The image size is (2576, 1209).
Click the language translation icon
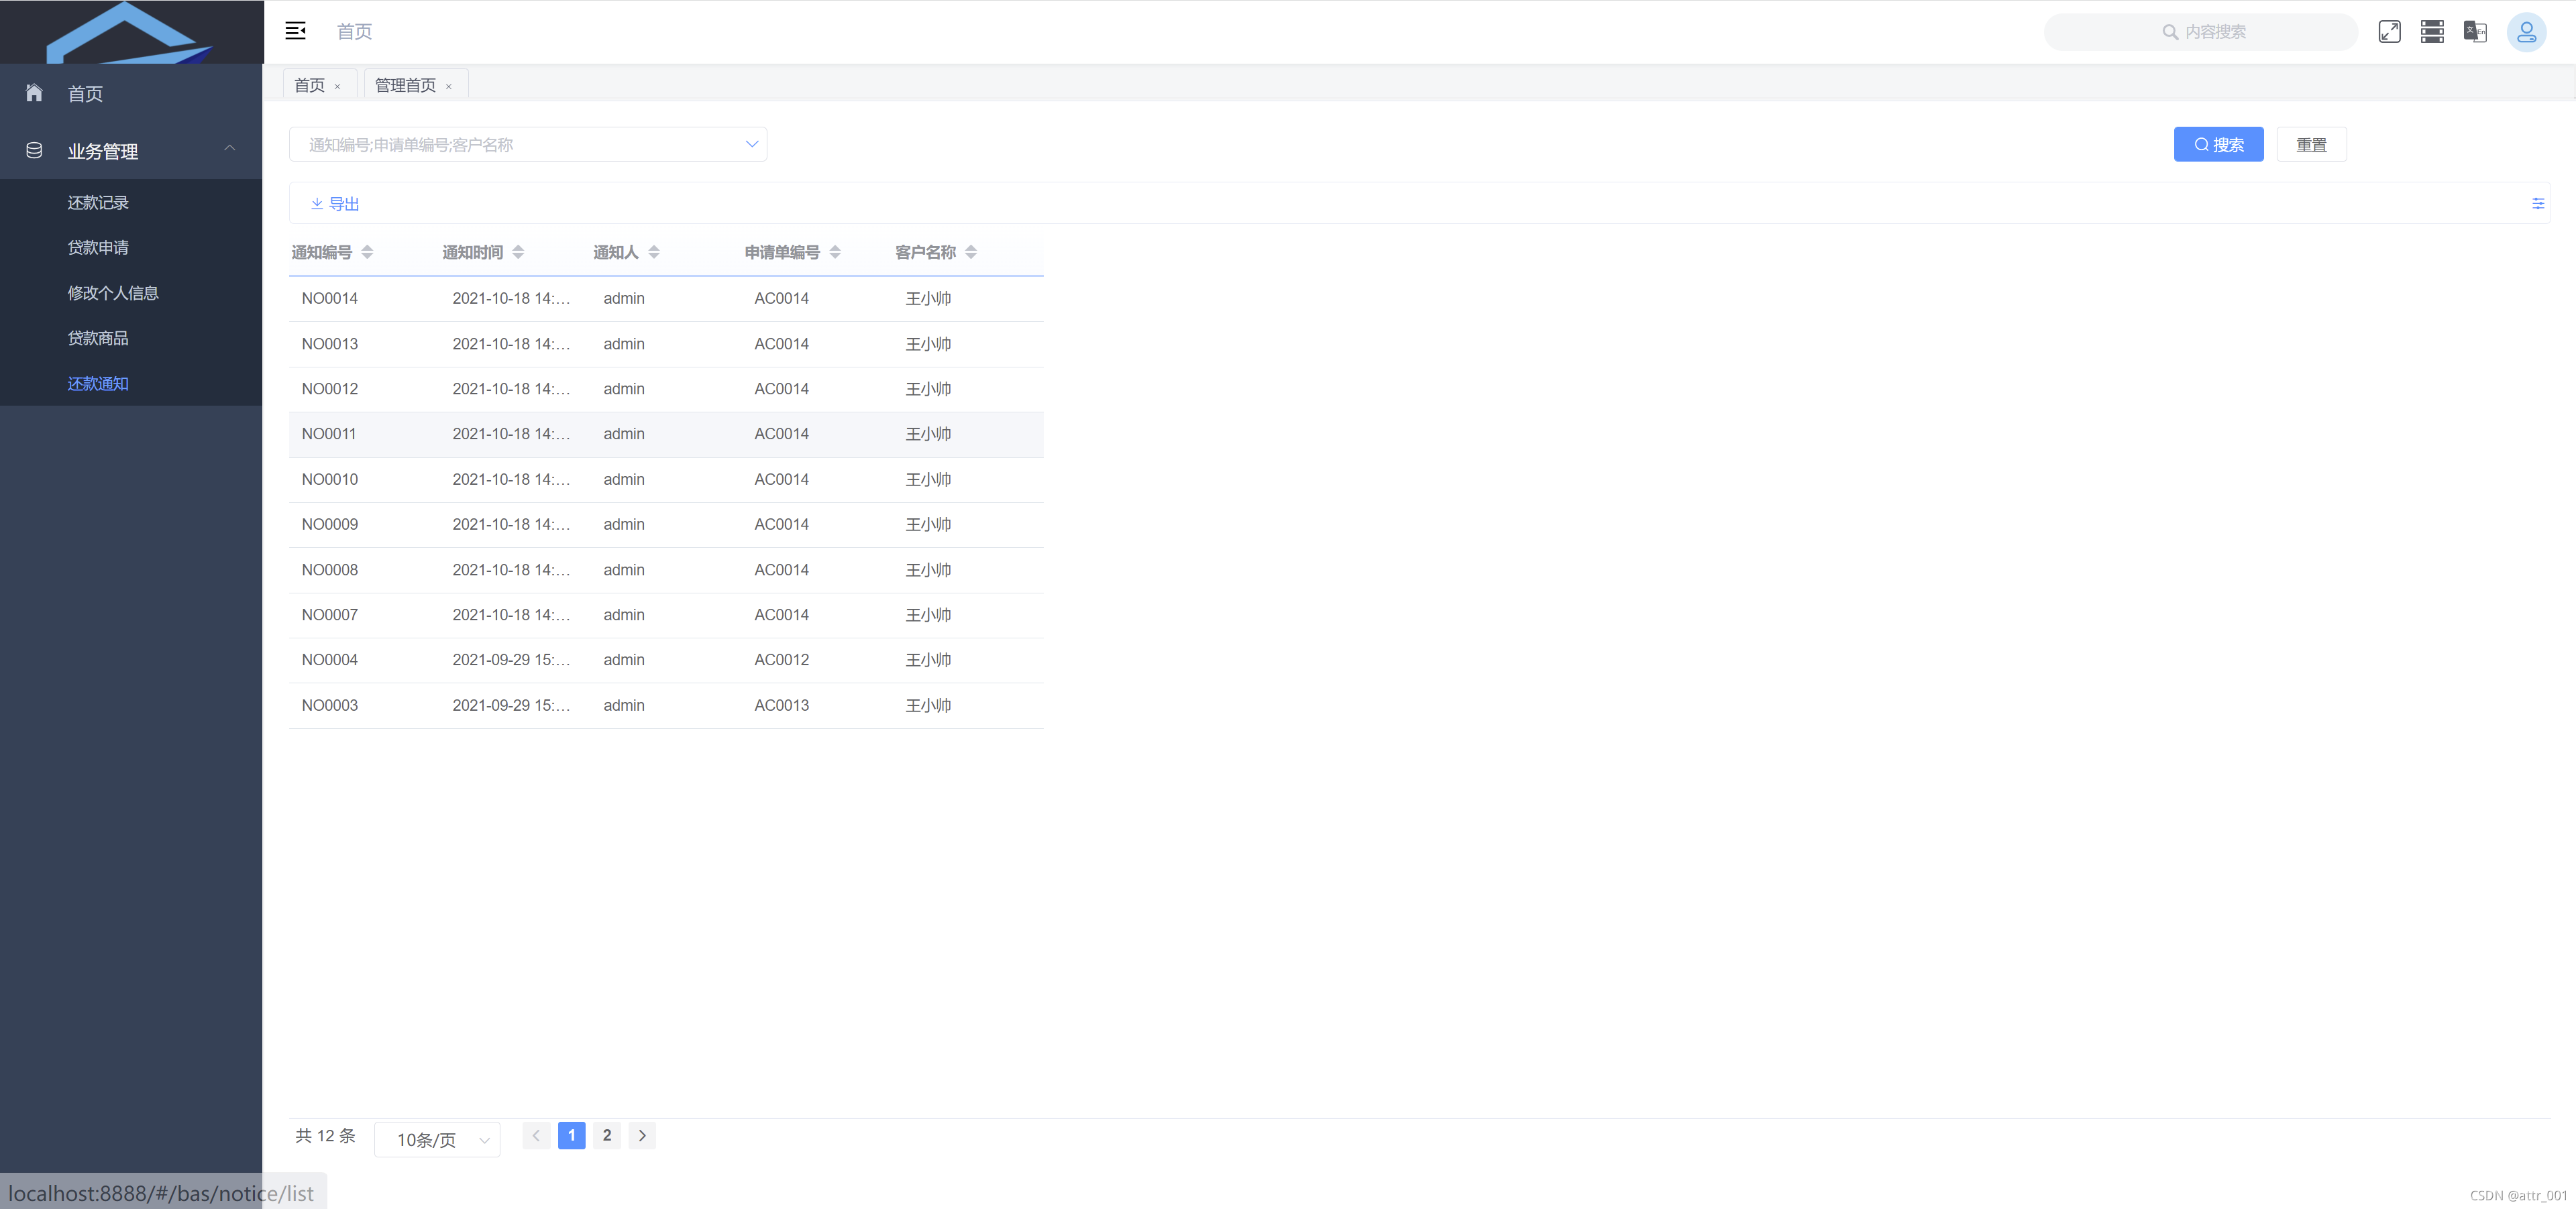click(x=2475, y=31)
